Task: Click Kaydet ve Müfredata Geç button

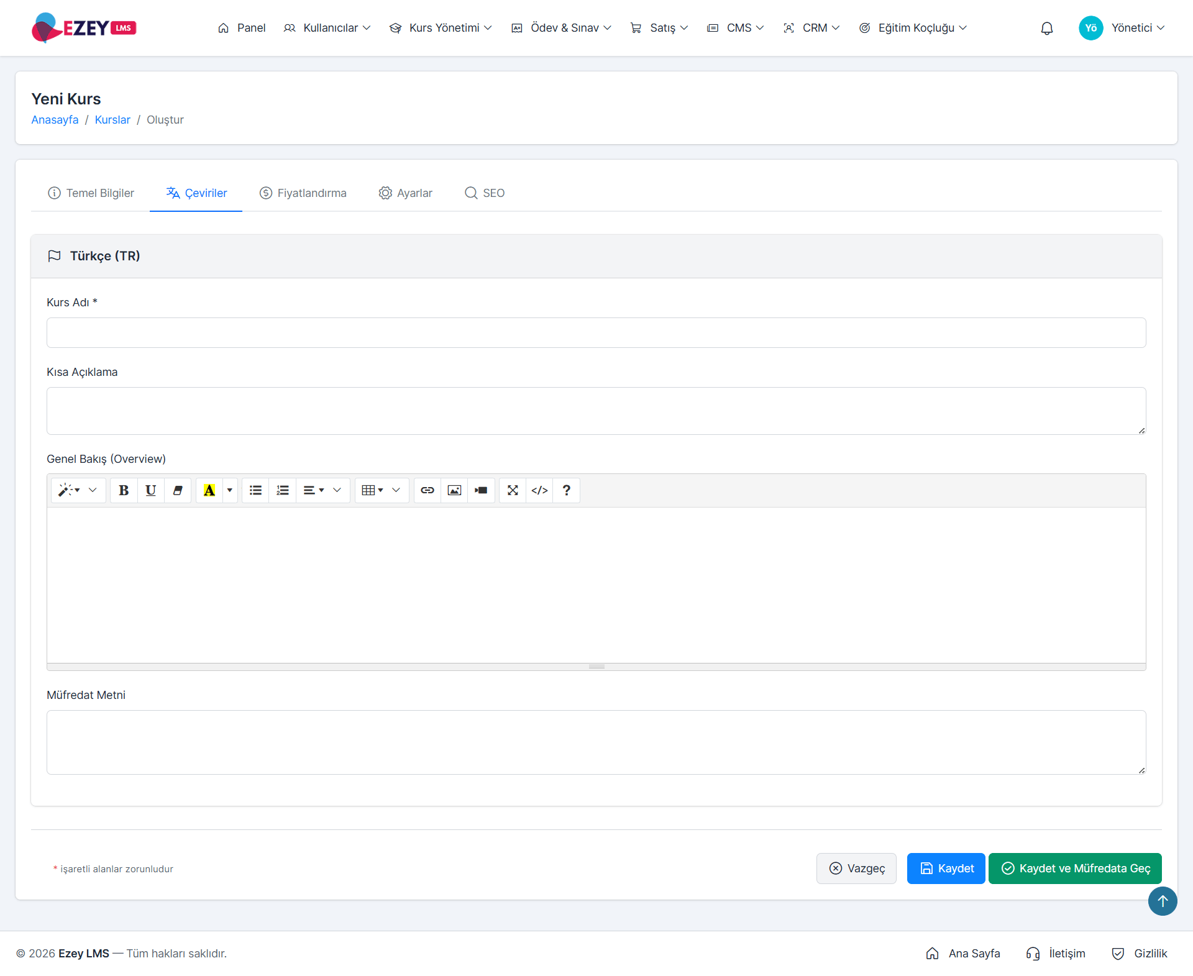Action: coord(1075,869)
